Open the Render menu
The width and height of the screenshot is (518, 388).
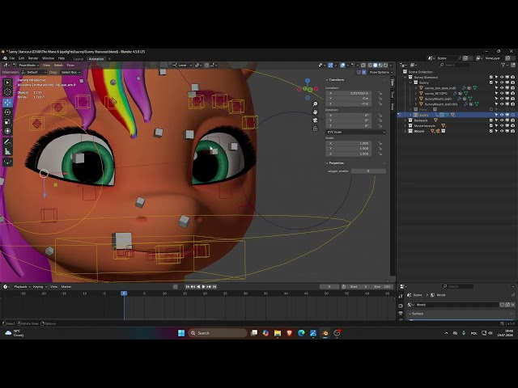(33, 58)
